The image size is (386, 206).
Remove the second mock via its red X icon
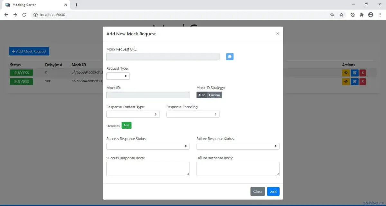tap(363, 81)
